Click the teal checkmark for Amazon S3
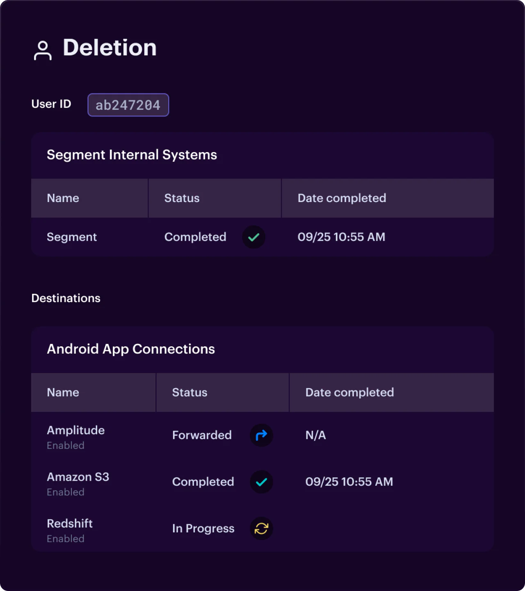 261,482
